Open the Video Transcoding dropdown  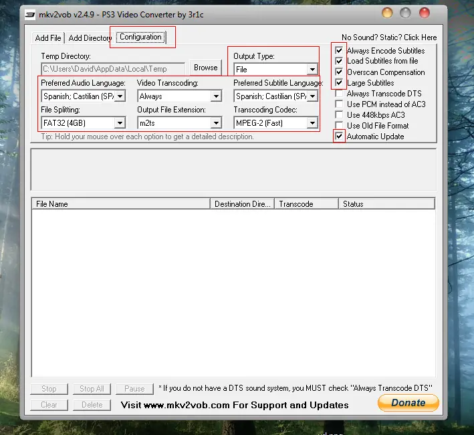180,96
